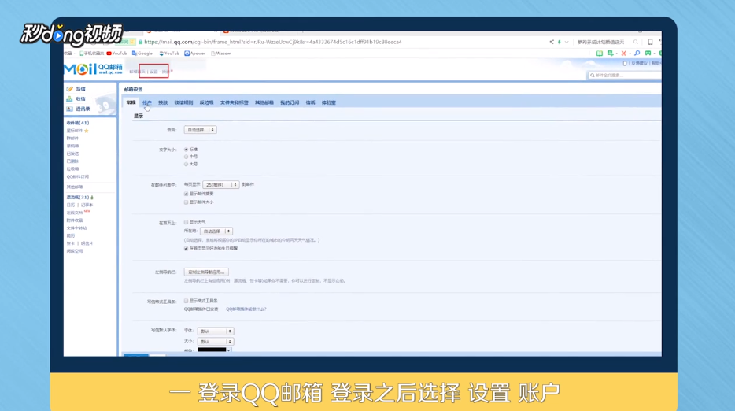Click the green gamepad toolbar icon
Screen dimensions: 735x411
[x=648, y=53]
